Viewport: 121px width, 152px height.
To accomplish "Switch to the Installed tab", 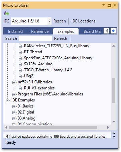I will [15, 31].
